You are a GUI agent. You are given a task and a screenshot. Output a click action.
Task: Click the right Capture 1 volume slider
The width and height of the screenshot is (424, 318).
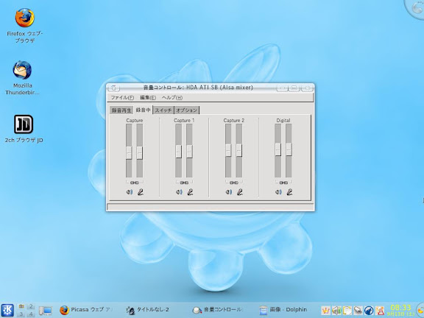pyautogui.click(x=189, y=152)
